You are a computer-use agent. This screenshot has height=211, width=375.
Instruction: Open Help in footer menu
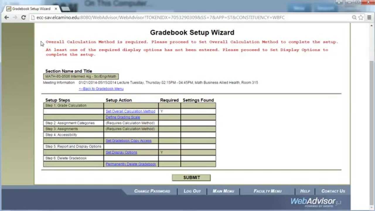tap(305, 191)
